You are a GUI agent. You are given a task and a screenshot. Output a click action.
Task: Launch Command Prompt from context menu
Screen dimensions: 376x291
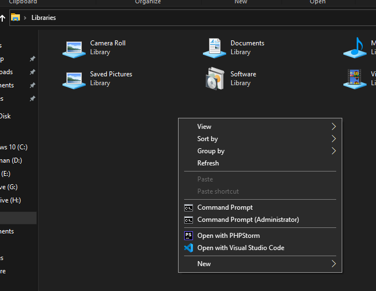(225, 207)
